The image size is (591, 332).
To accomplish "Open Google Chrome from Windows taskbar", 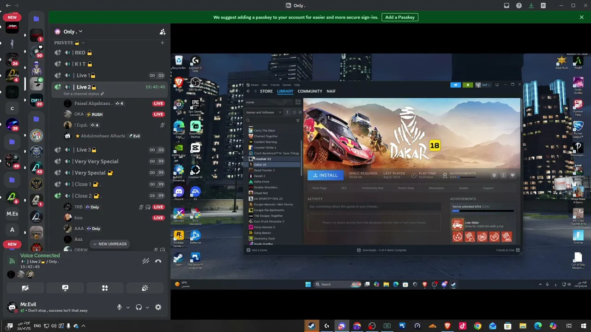I will click(x=477, y=326).
